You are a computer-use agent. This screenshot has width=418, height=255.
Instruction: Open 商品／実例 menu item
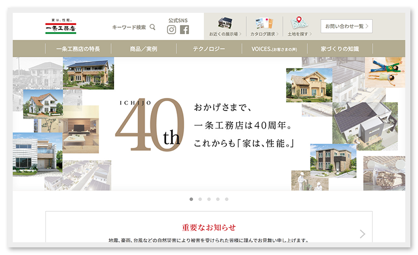click(x=143, y=49)
